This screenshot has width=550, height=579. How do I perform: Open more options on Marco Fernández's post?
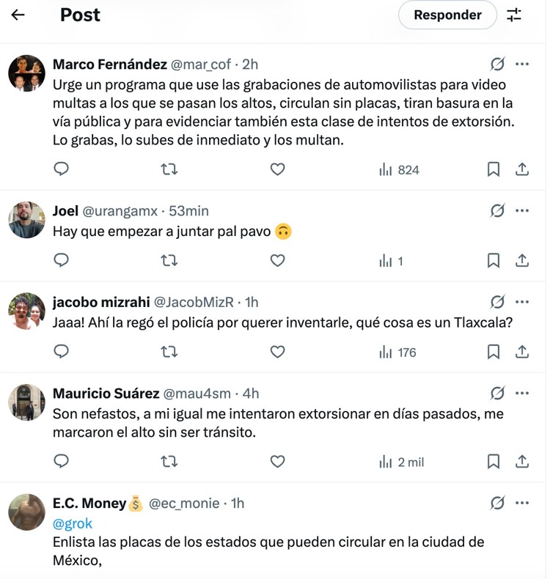(x=522, y=64)
